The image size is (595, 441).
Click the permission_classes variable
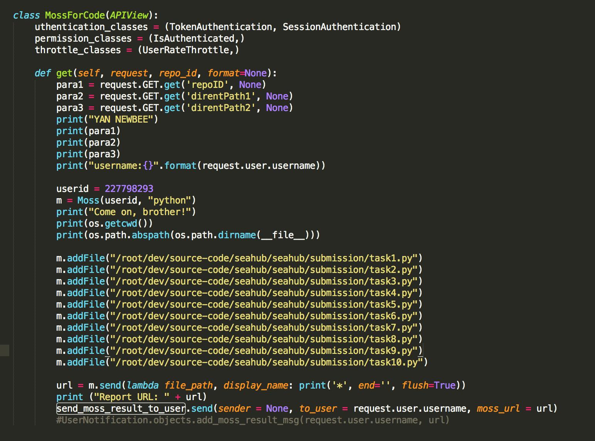[x=83, y=39]
